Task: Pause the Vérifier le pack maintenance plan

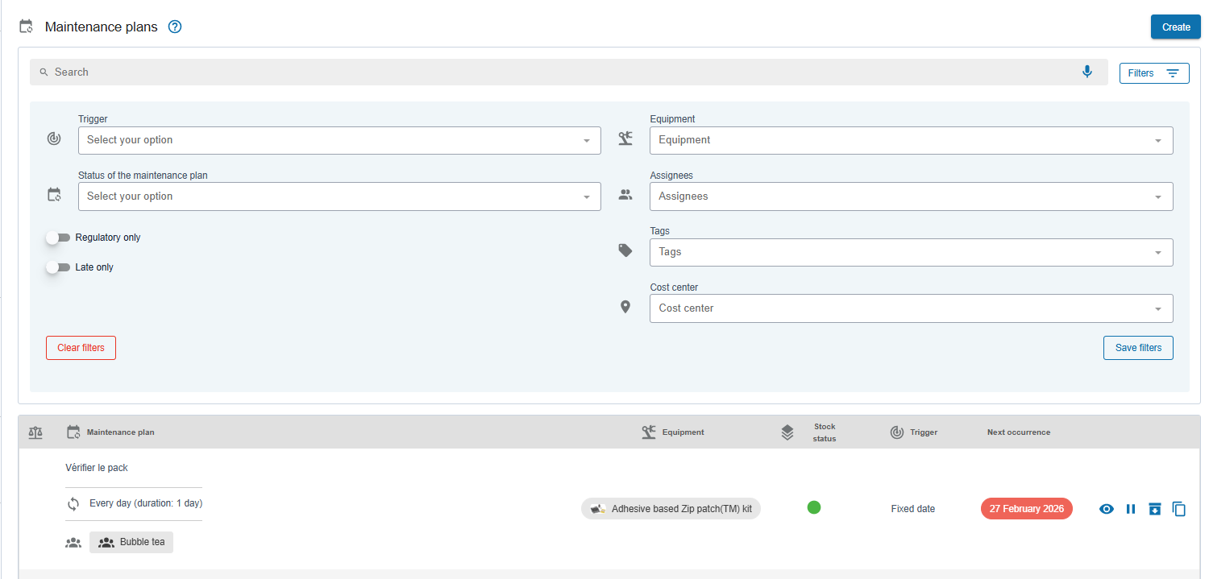Action: pyautogui.click(x=1131, y=509)
